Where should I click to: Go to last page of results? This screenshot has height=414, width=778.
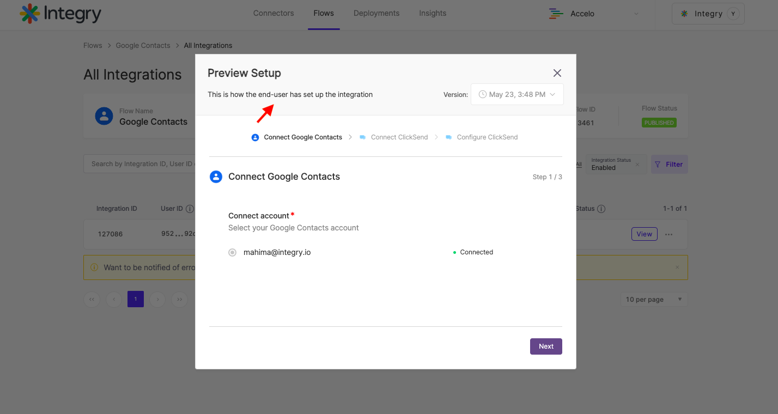pos(179,299)
